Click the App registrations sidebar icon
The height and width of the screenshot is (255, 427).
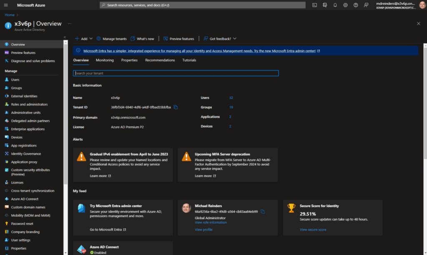click(x=7, y=145)
